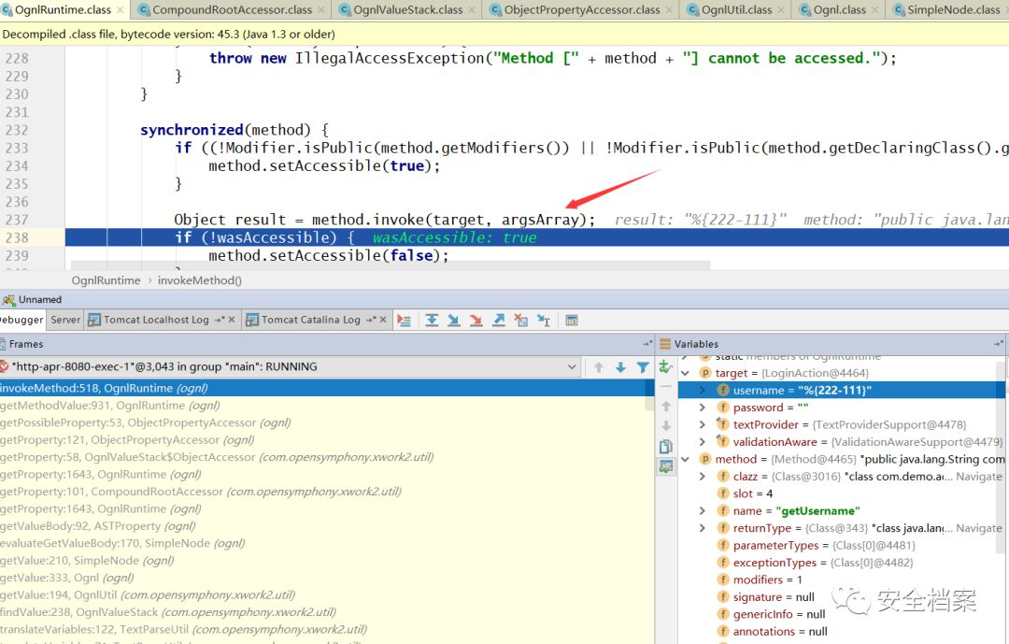This screenshot has width=1009, height=644.
Task: Click the Step Into debugger icon
Action: 454,320
